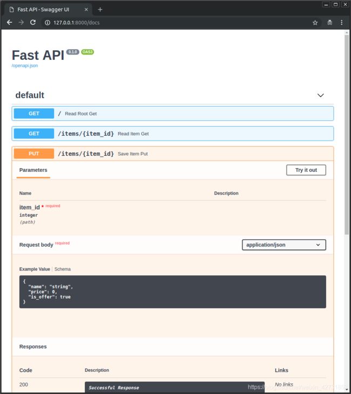The width and height of the screenshot is (351, 394).
Task: Bookmark this page with the star icon
Action: click(315, 23)
